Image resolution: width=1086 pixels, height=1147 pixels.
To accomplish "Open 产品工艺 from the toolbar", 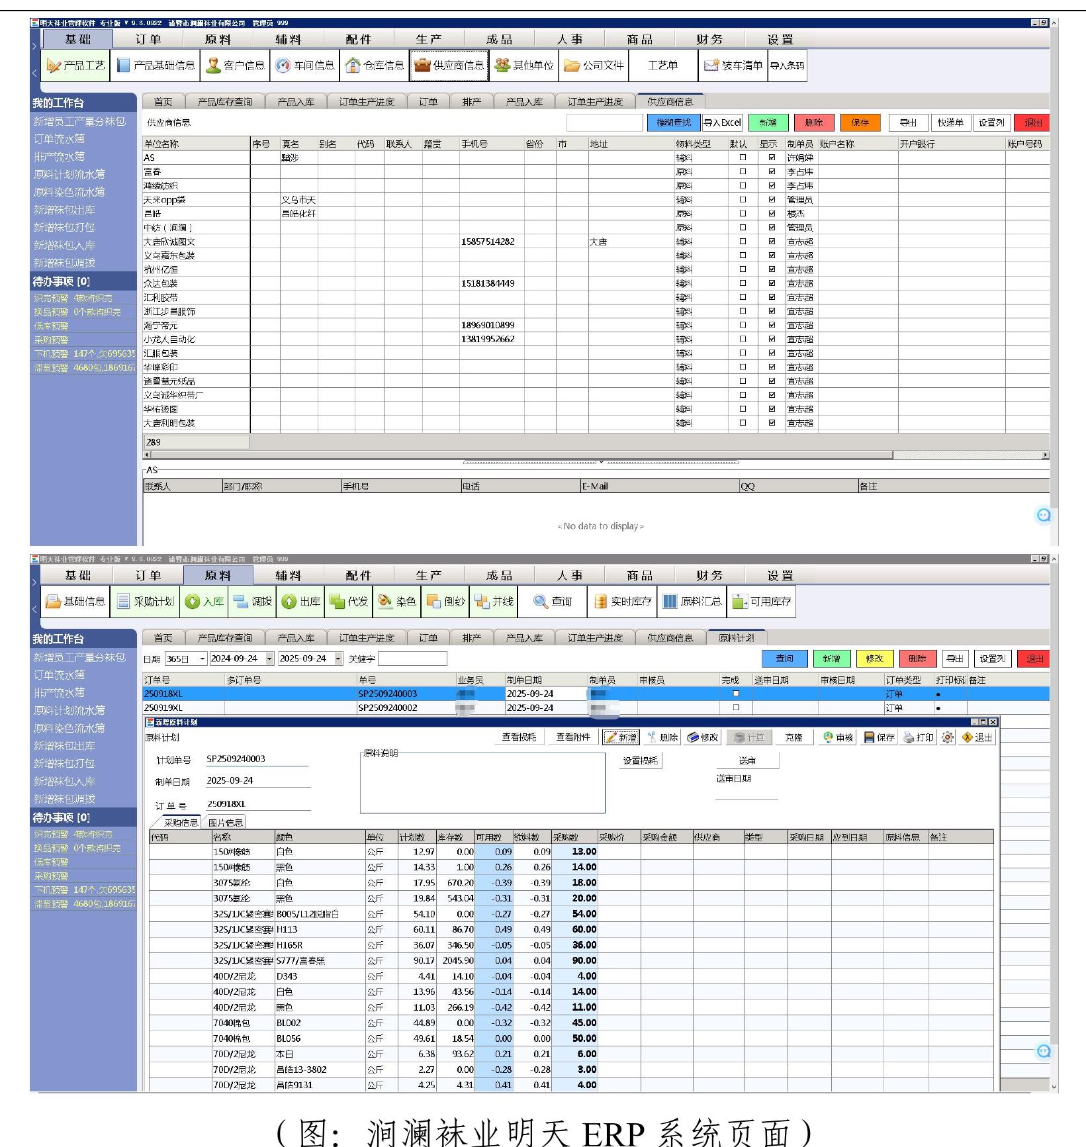I will tap(75, 66).
